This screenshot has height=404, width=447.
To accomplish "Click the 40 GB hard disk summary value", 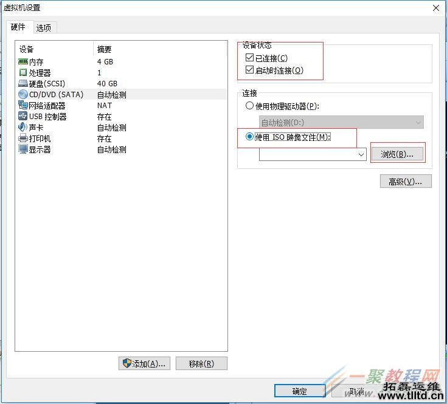I will 107,83.
